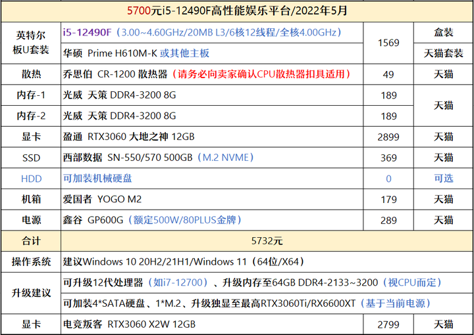Select the 电竞叛客 RTX3060 X2W 12GB cell
Image resolution: width=474 pixels, height=335 pixels.
211,324
